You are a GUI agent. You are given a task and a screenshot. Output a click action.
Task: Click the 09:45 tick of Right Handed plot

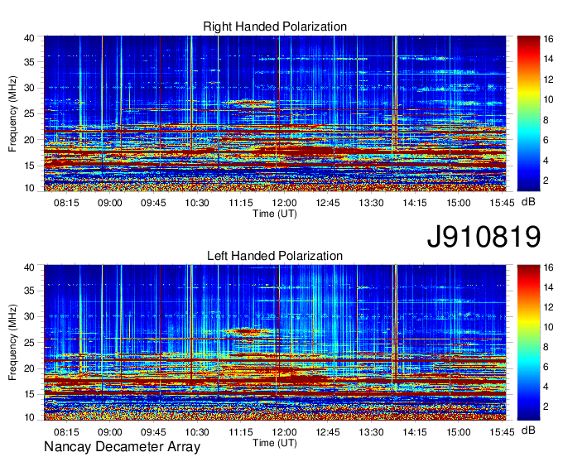click(x=153, y=203)
